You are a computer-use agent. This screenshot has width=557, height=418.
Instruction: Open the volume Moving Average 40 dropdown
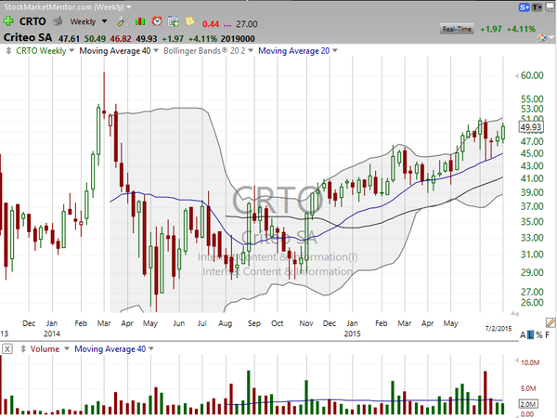(x=151, y=348)
